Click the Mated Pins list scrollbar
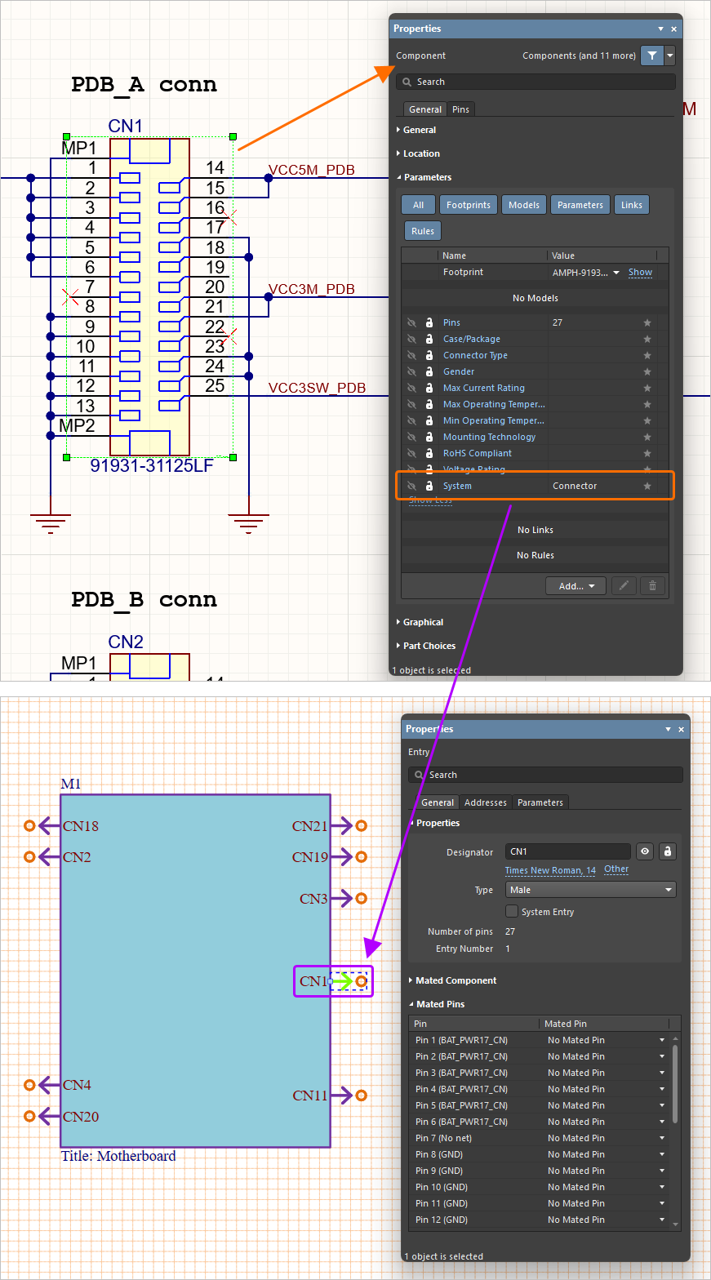This screenshot has height=1280, width=711. pyautogui.click(x=674, y=1086)
